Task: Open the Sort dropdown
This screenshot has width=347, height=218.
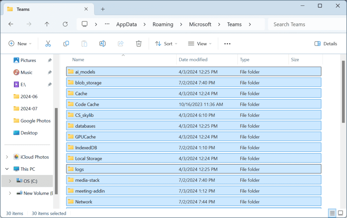Action: [x=166, y=44]
